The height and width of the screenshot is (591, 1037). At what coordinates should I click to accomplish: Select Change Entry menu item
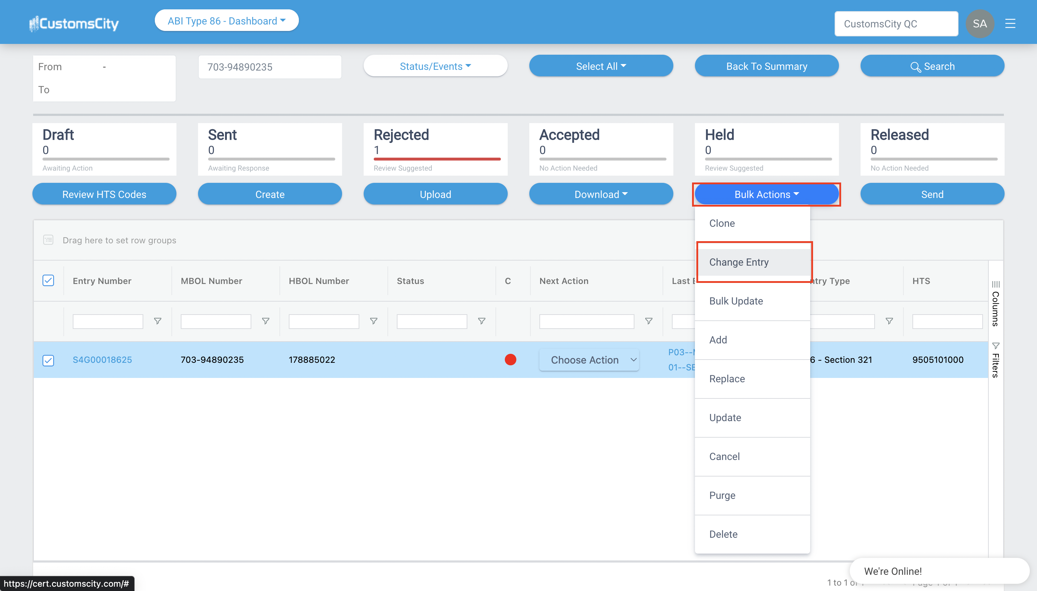pos(753,262)
